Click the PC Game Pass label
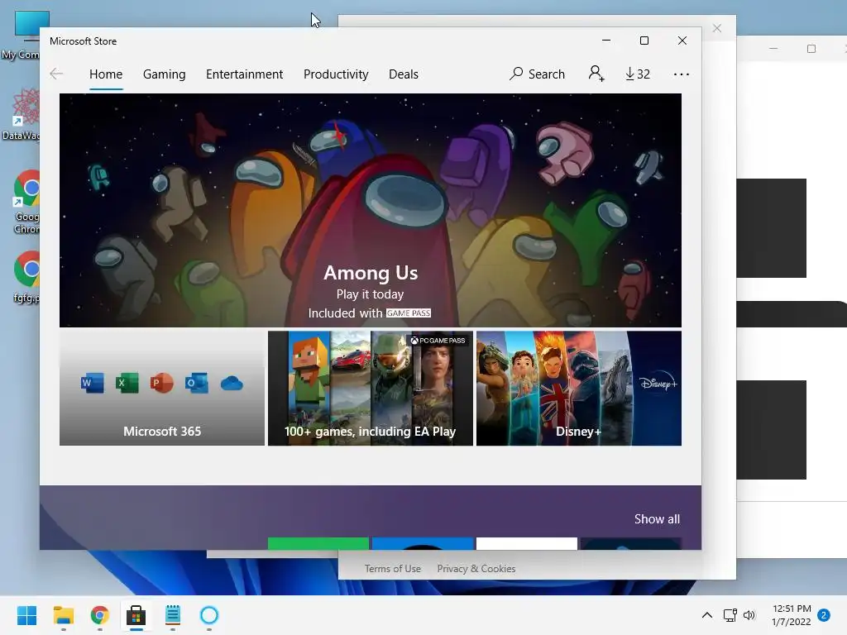The height and width of the screenshot is (635, 847). click(438, 340)
